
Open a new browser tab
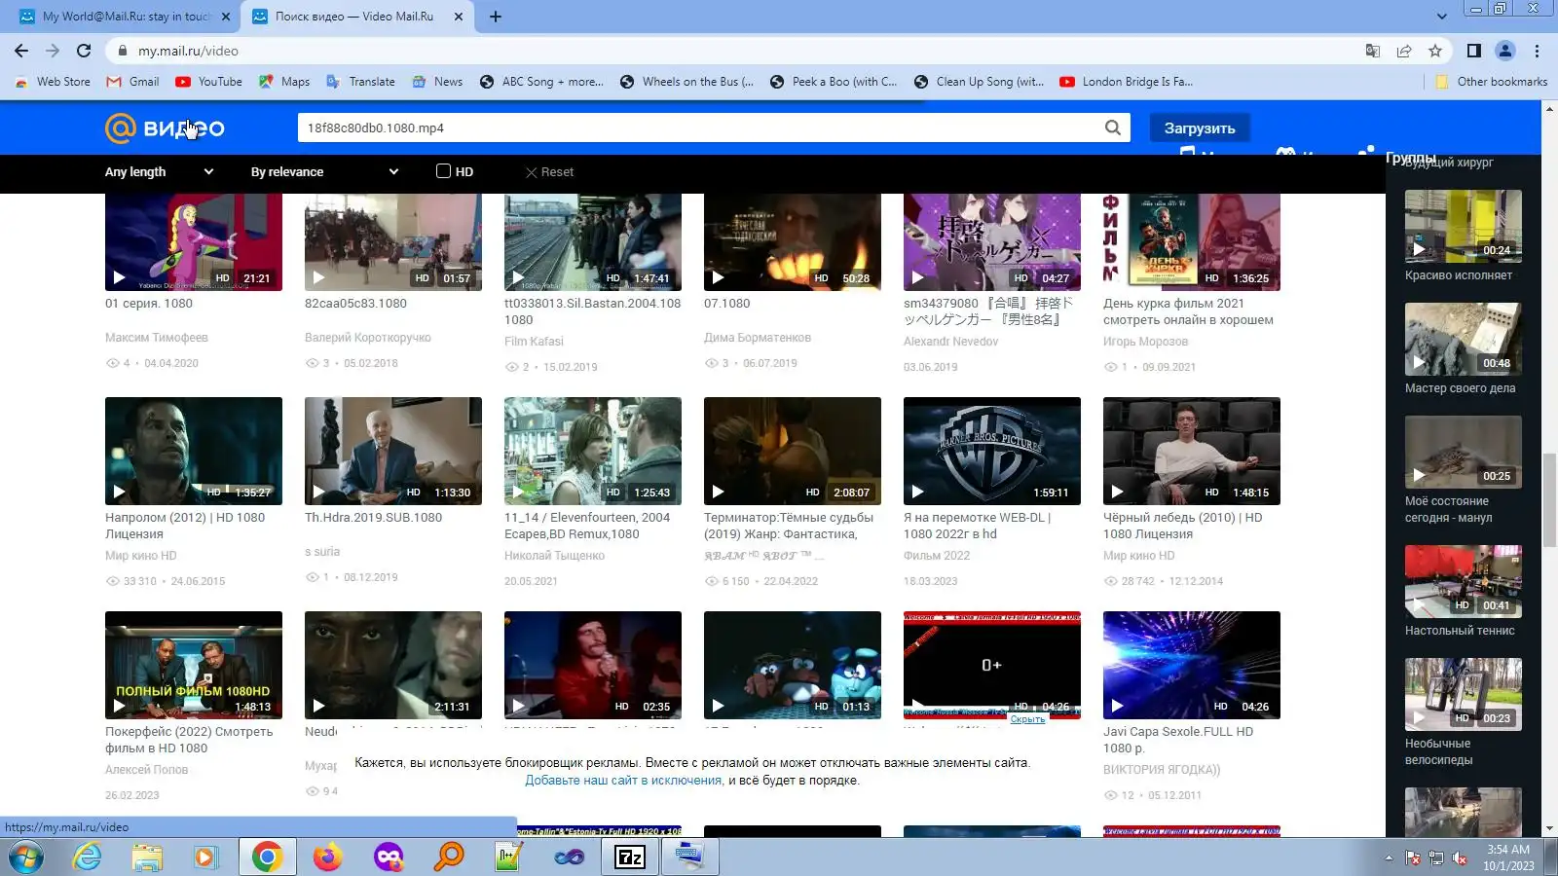(x=496, y=17)
